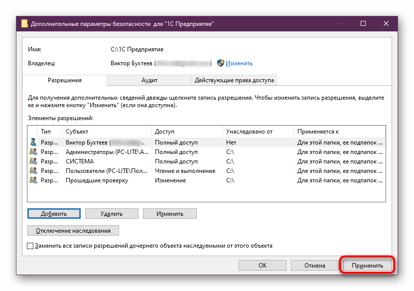Click the Применить button

point(367,266)
